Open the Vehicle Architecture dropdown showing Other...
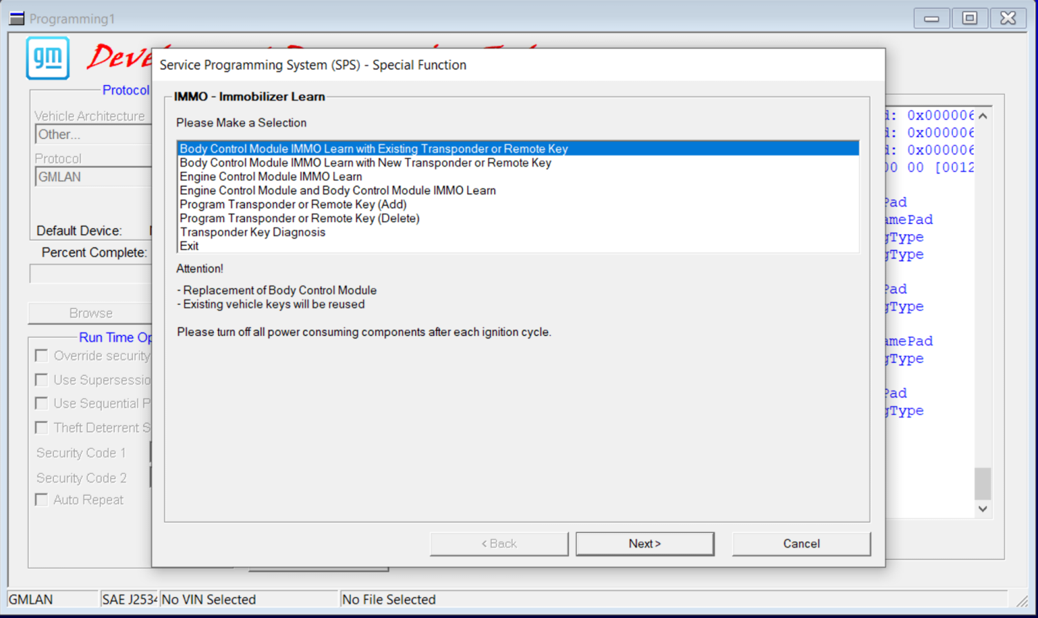Screen dimensions: 1038x618 (93, 134)
